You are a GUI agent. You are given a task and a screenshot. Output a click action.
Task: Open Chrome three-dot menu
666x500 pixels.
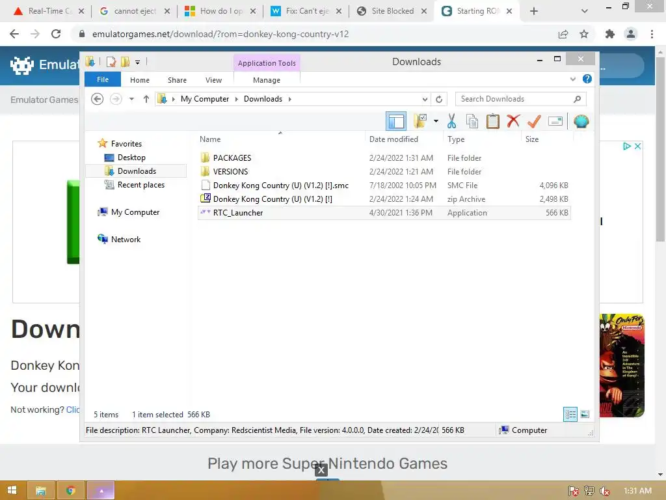coord(652,34)
